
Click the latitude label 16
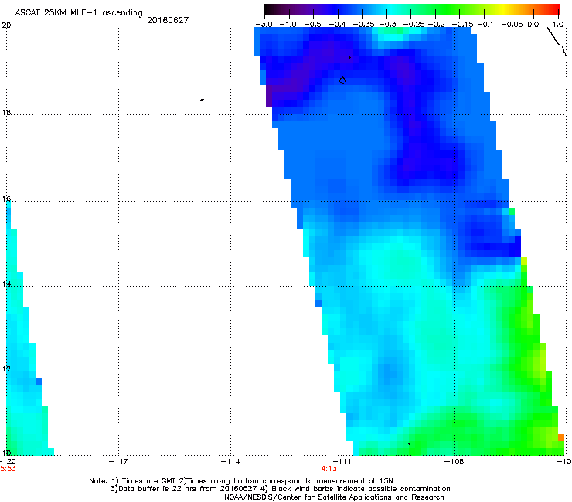(x=6, y=199)
